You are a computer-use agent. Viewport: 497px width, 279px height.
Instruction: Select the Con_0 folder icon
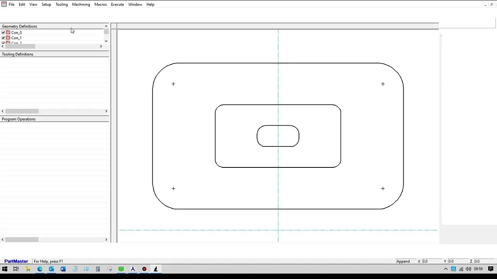(8, 33)
